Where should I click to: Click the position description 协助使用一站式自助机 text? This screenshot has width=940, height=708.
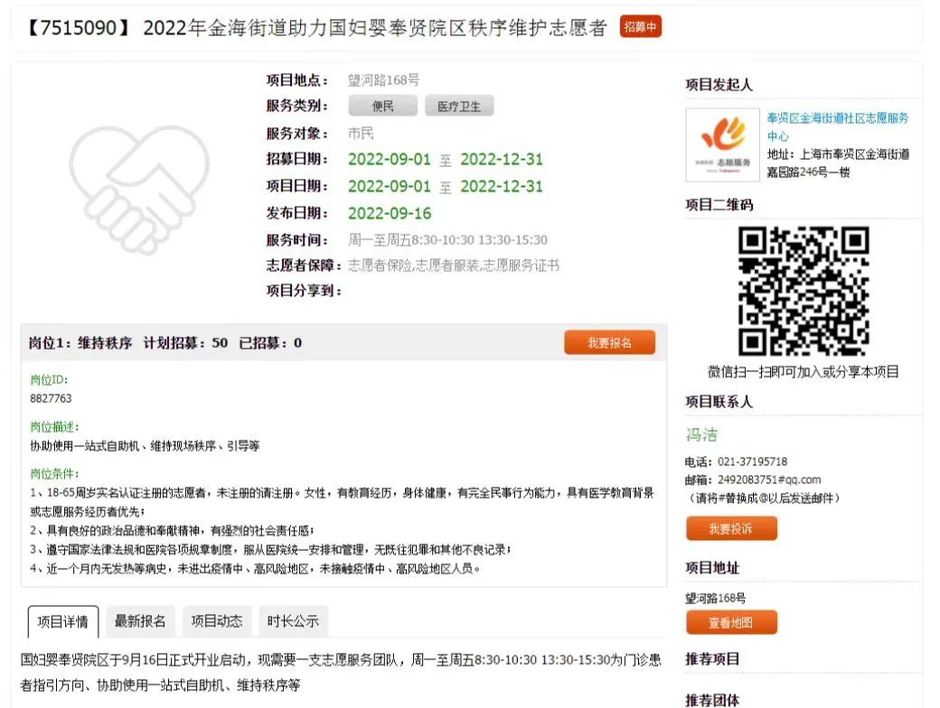(x=145, y=445)
